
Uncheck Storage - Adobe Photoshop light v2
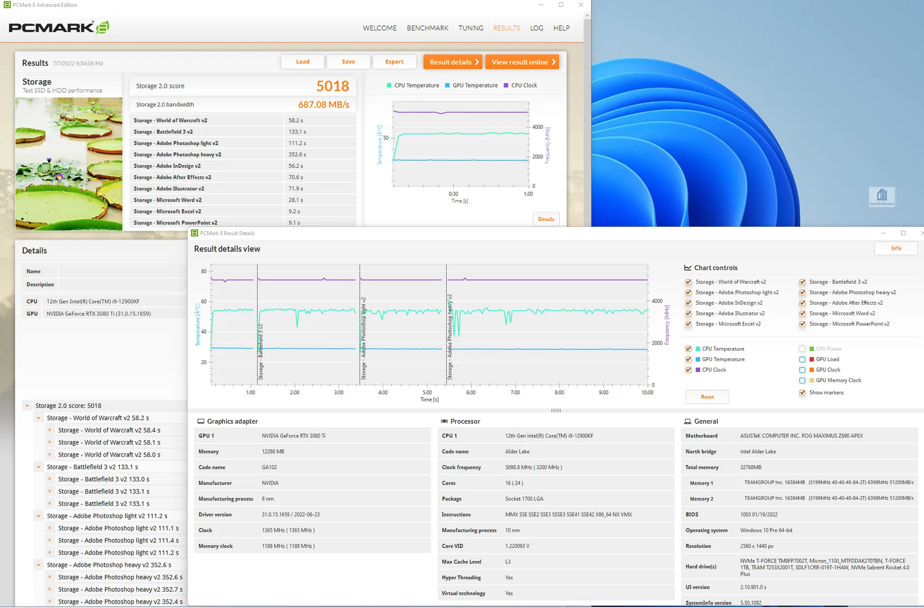click(689, 293)
